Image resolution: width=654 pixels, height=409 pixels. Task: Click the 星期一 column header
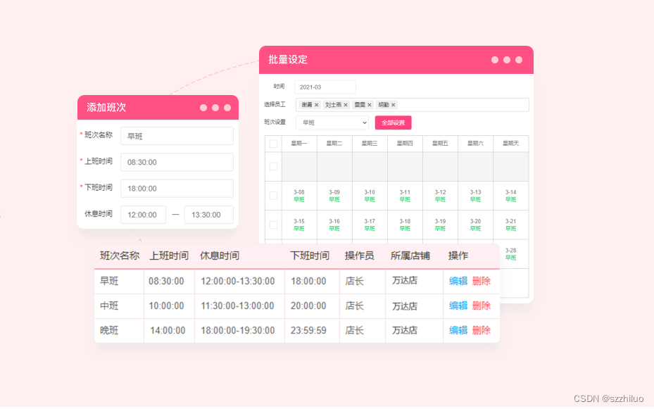[x=299, y=144]
